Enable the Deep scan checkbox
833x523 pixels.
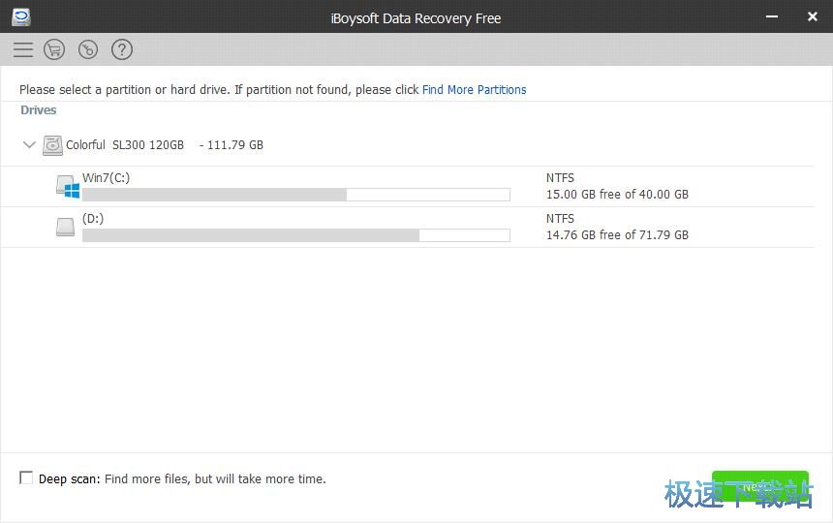tap(26, 477)
